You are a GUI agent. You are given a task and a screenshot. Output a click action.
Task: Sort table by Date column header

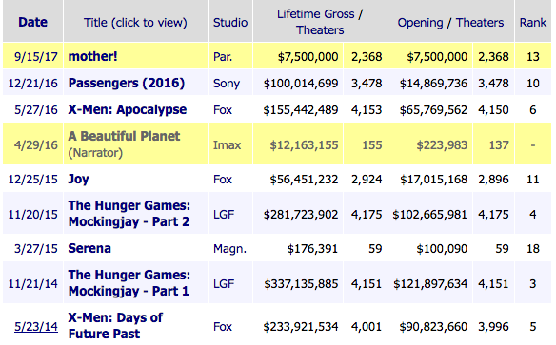tap(32, 22)
